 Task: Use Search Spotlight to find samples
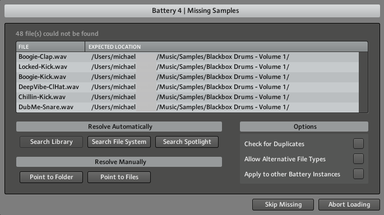click(x=187, y=142)
